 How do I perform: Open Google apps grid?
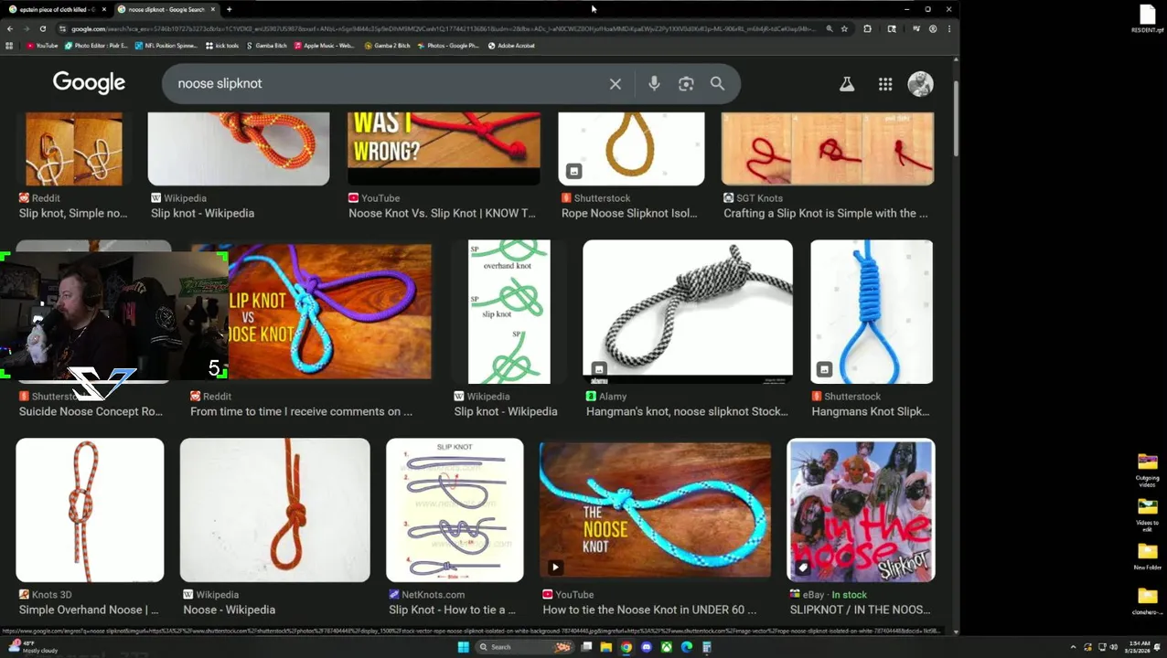tap(885, 84)
